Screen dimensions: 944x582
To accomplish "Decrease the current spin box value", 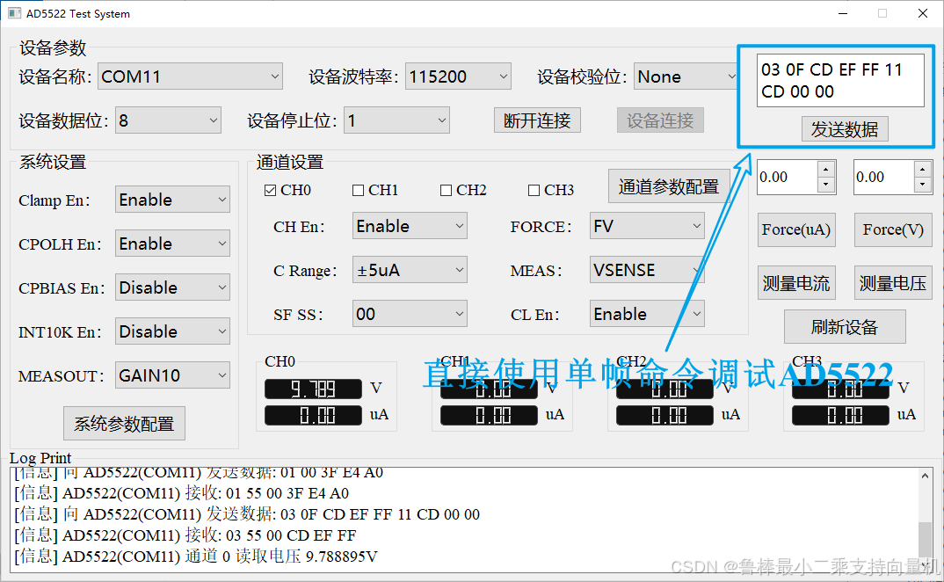I will pyautogui.click(x=826, y=185).
